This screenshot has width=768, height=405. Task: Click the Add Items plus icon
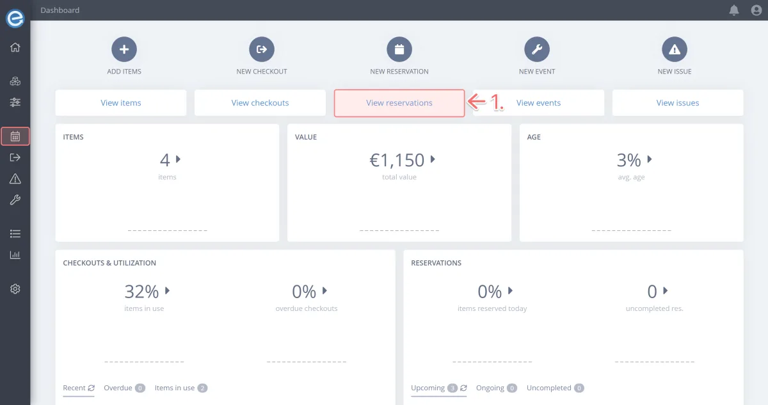[124, 49]
